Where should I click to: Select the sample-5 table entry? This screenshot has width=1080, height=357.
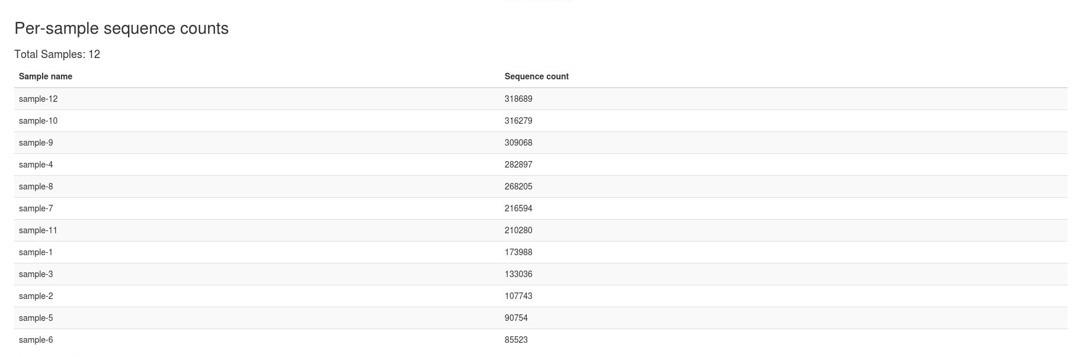point(36,318)
